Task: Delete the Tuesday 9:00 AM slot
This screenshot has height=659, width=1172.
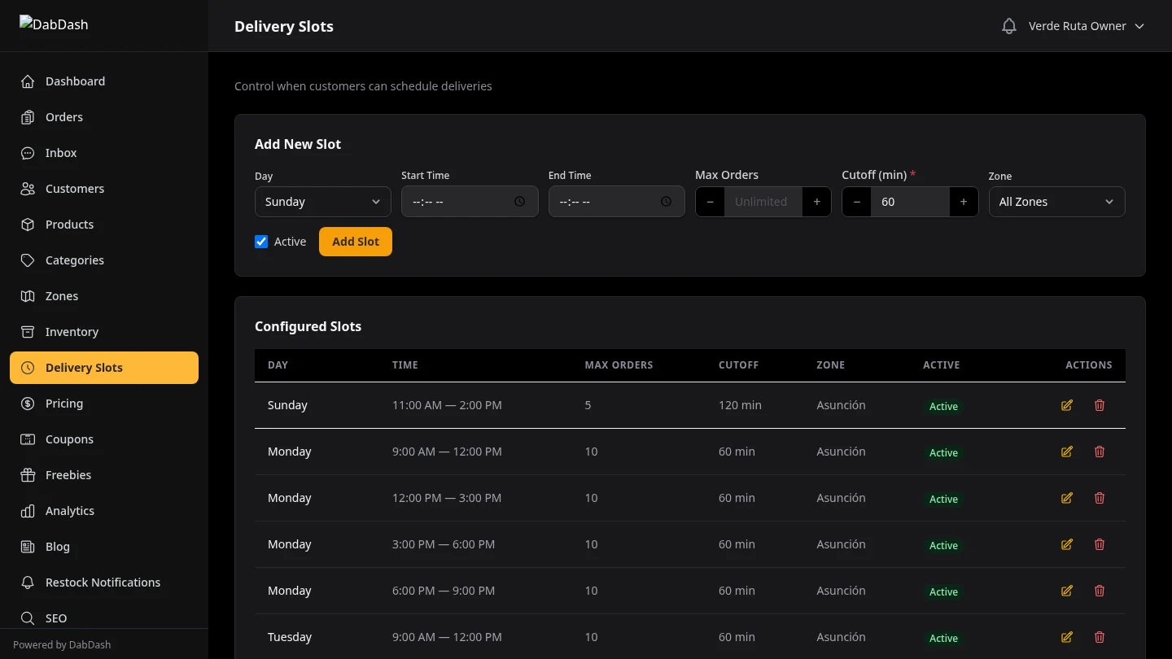Action: 1100,637
